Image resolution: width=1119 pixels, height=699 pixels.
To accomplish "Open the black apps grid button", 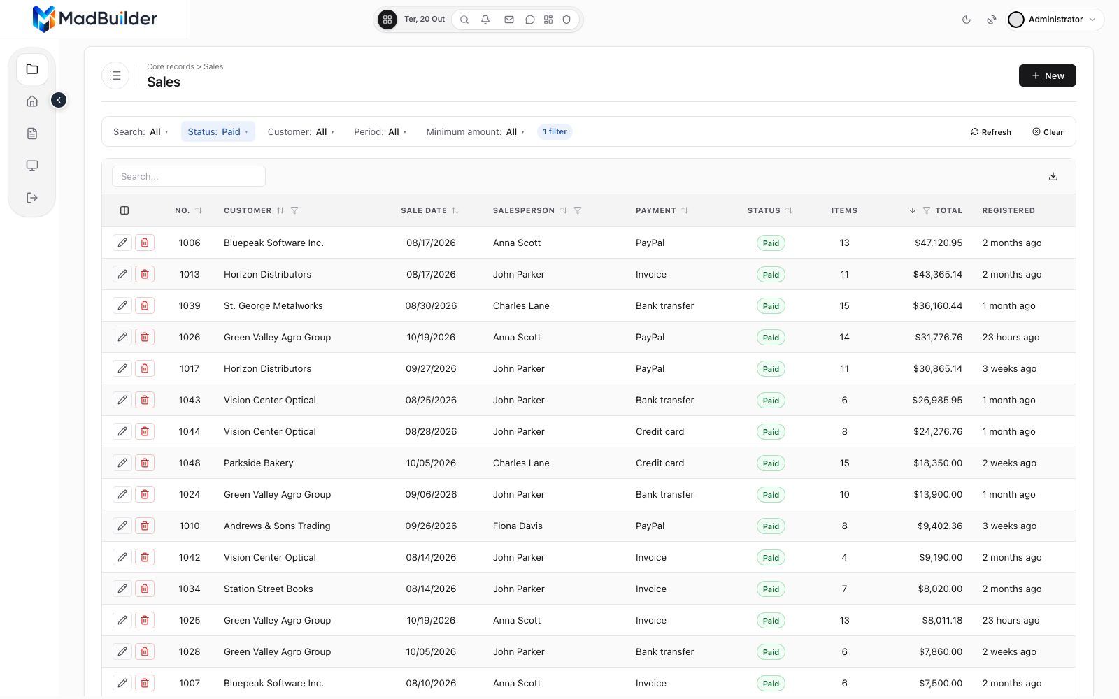I will click(387, 20).
